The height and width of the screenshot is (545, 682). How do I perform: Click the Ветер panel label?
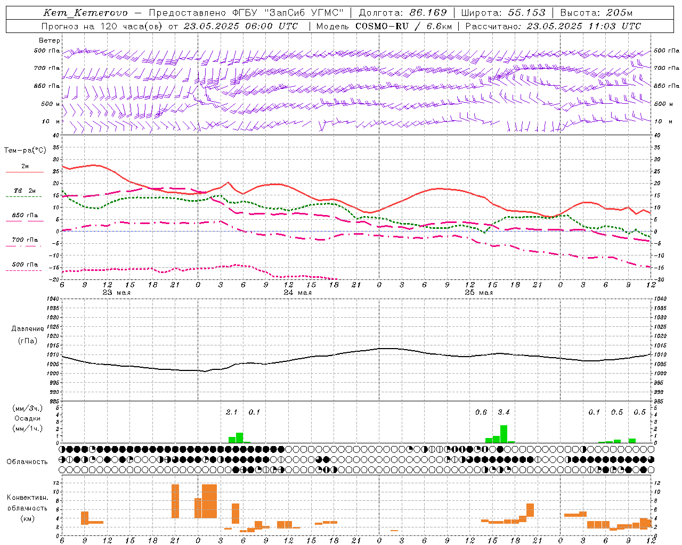50,40
